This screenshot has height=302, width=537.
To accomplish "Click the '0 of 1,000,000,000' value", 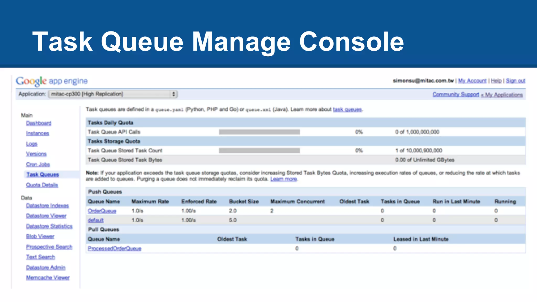I will tap(417, 132).
